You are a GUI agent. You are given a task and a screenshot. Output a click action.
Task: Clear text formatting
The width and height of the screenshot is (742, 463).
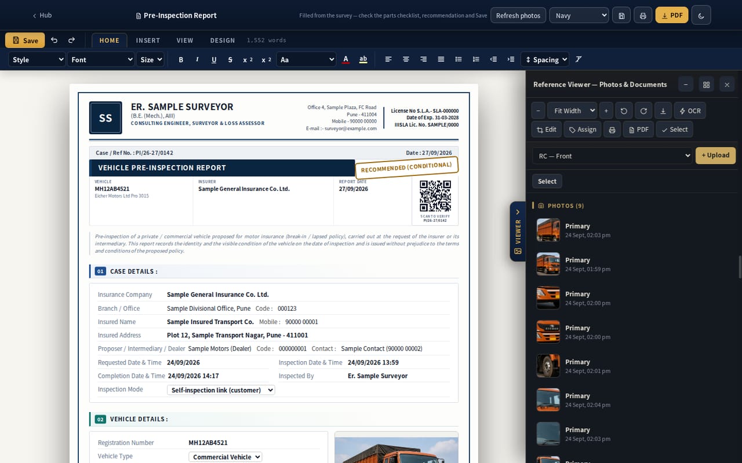tap(579, 60)
